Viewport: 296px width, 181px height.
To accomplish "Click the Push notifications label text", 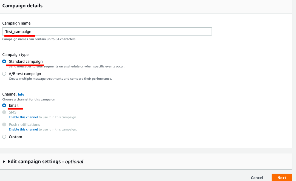I will (x=24, y=124).
